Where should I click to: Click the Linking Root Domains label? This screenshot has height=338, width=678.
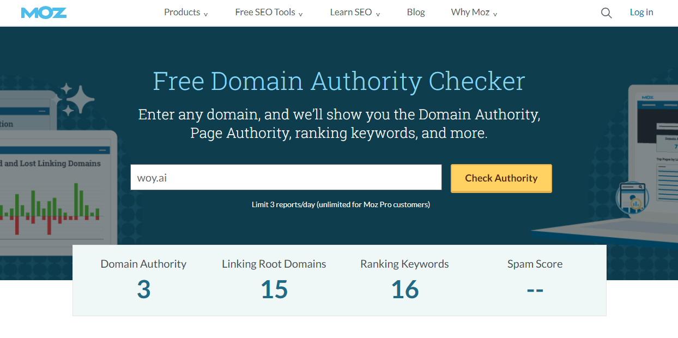[x=274, y=264]
